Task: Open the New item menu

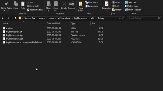Action: point(91,2)
